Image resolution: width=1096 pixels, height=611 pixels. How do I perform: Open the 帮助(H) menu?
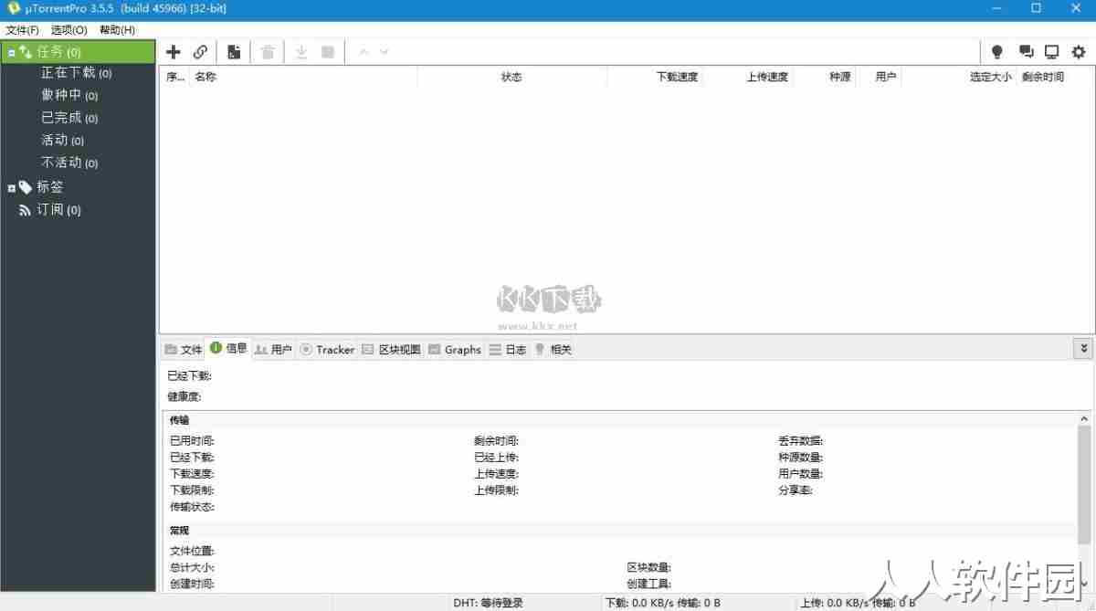coord(117,30)
